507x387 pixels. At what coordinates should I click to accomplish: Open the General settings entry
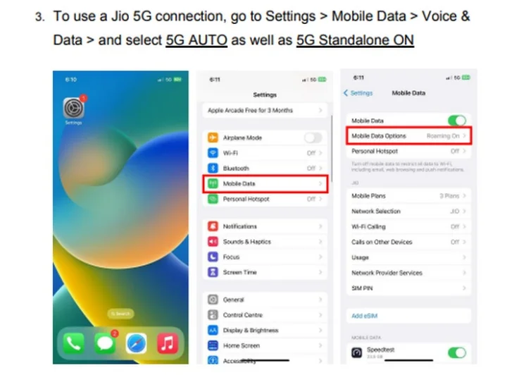(265, 300)
